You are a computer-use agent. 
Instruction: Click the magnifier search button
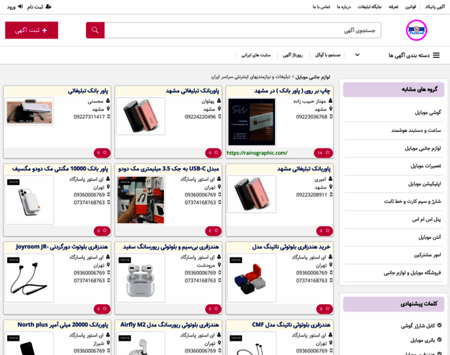[x=95, y=30]
